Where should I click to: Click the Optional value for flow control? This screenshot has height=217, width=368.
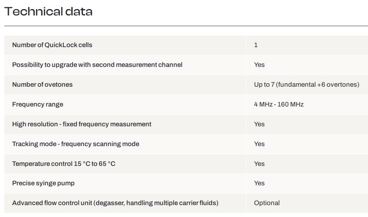click(266, 203)
